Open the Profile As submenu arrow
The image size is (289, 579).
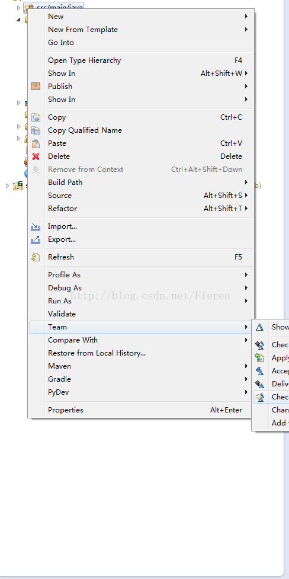point(246,275)
